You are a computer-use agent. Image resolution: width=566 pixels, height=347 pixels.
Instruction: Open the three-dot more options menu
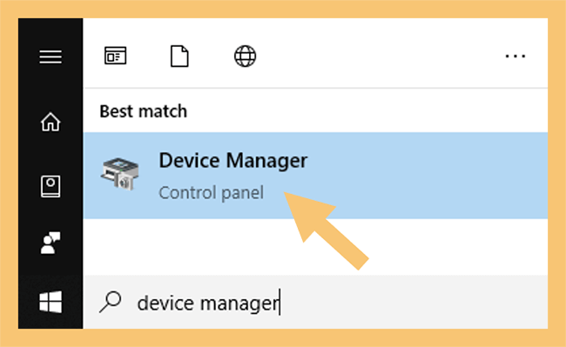tap(515, 57)
